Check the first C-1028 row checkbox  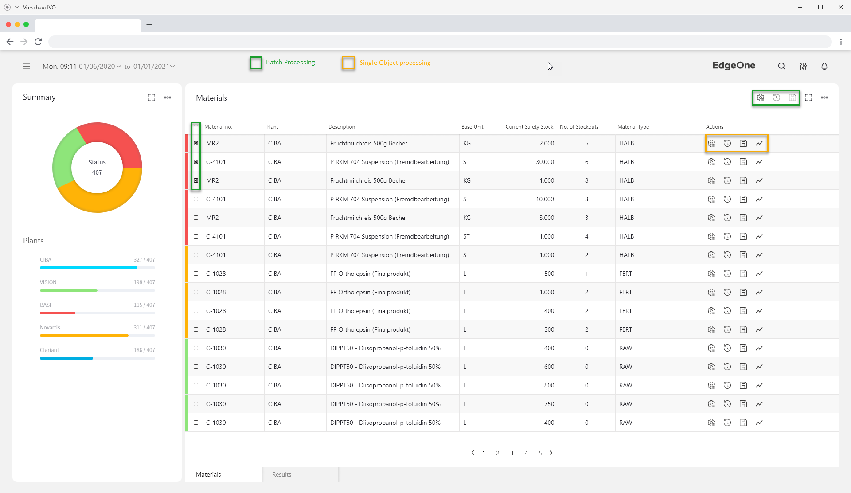pos(196,274)
